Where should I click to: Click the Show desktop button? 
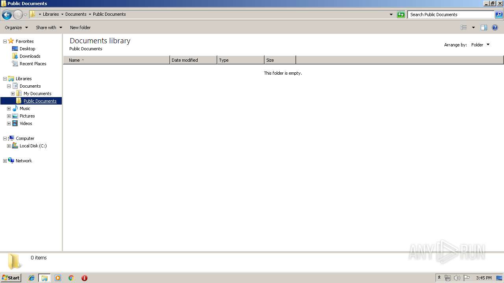499,278
